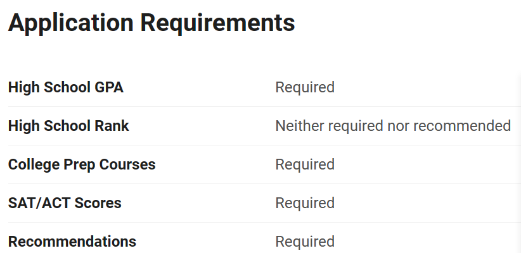Select the High School GPA label
Screen dimensions: 521x253
65,87
